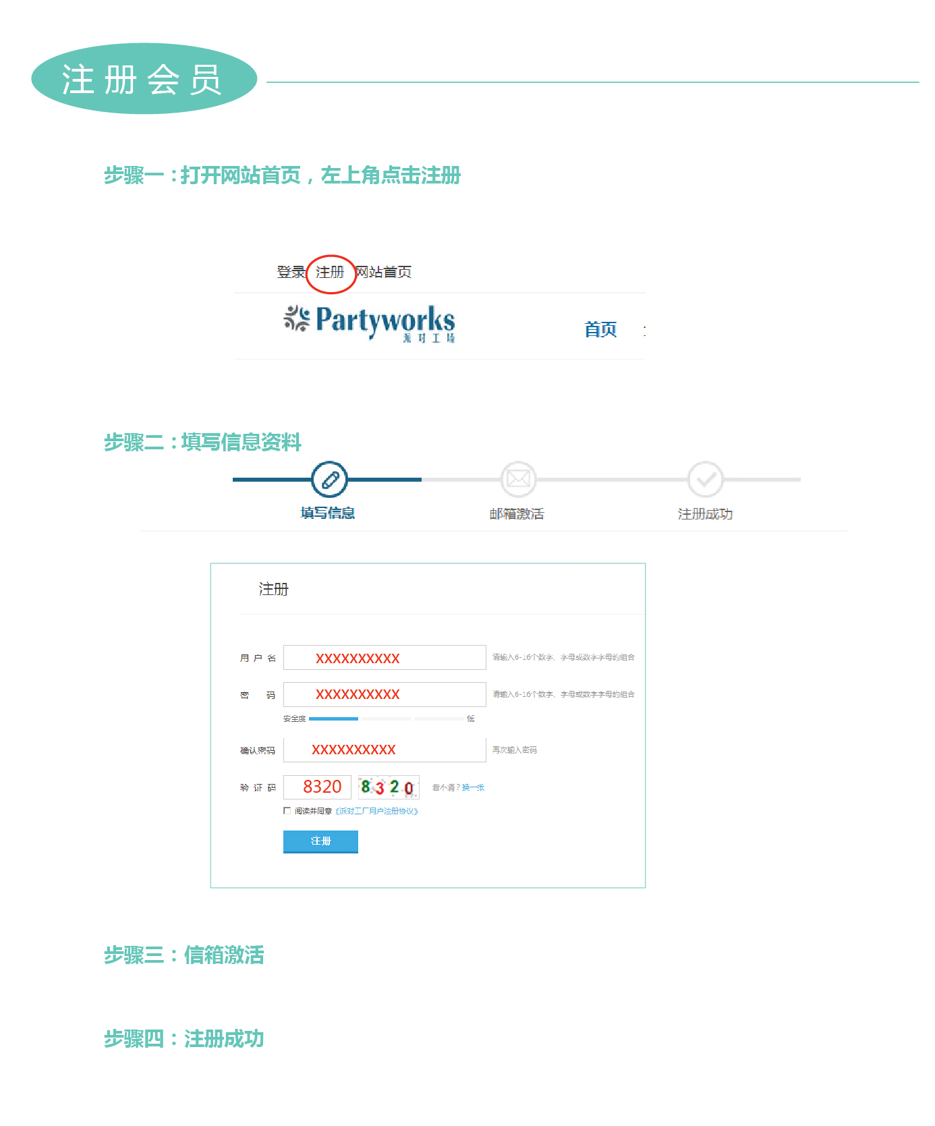Image resolution: width=935 pixels, height=1126 pixels.
Task: Click the red-circled 注册 link
Action: 330,273
